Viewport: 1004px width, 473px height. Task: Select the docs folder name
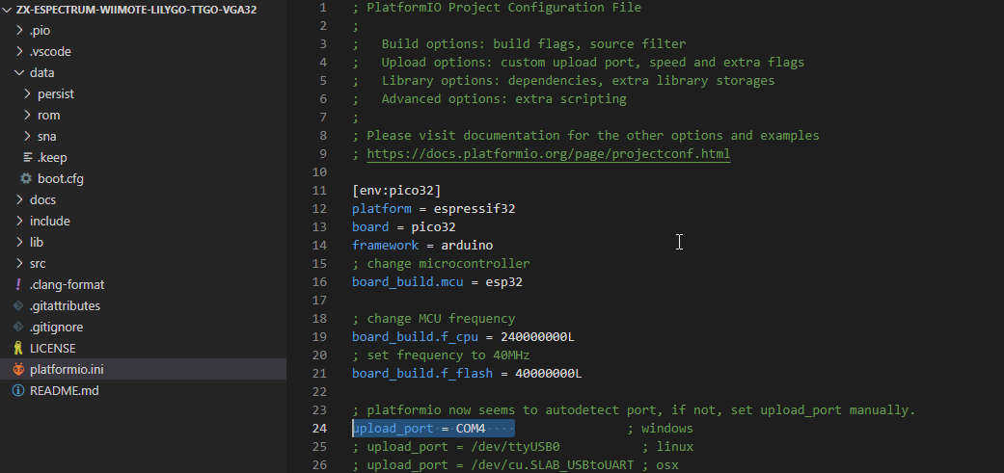pyautogui.click(x=42, y=200)
